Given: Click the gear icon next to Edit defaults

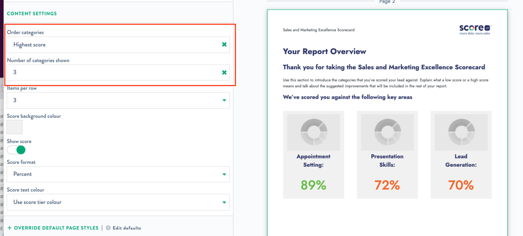Looking at the screenshot, I should tap(108, 228).
